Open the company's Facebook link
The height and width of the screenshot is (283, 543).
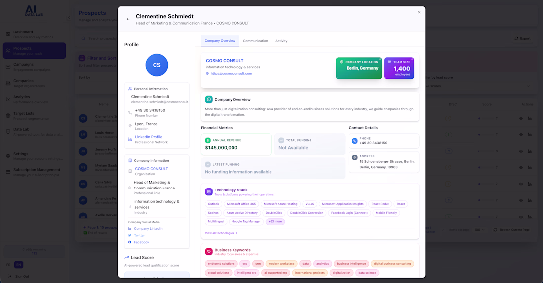point(141,242)
